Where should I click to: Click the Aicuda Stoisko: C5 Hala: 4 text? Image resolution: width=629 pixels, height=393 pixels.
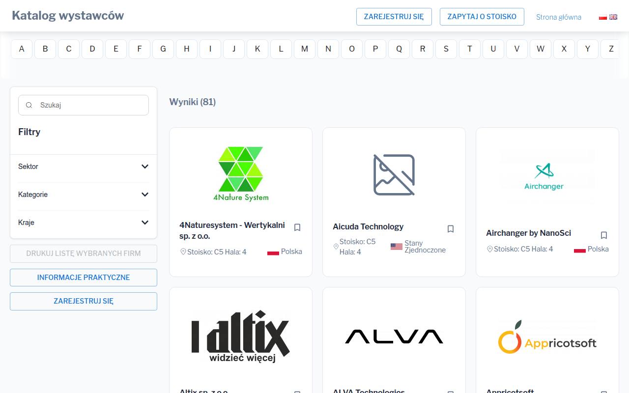click(x=358, y=247)
